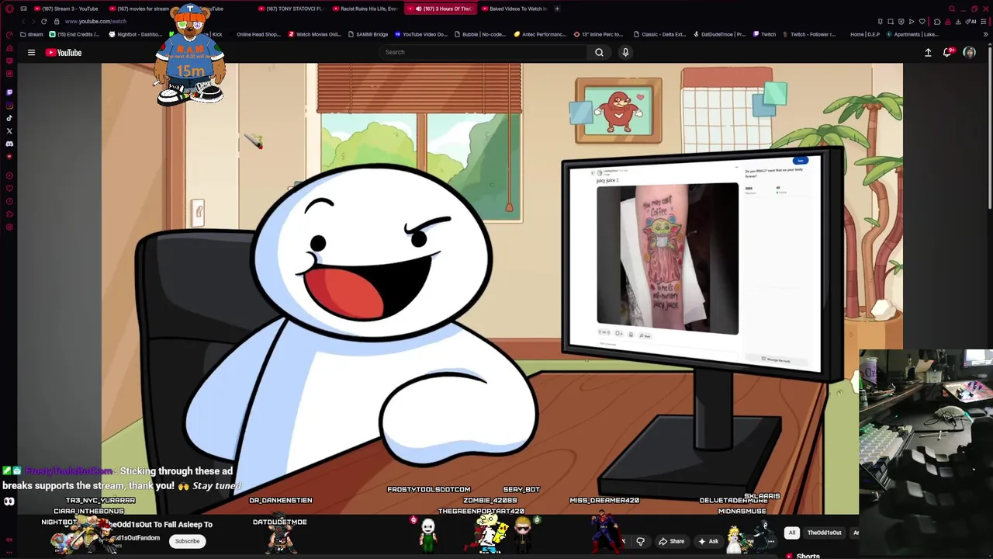Screen dimensions: 993x559
Task: Open the 'Classic - Delta Ext...' bookmark
Action: pos(660,34)
